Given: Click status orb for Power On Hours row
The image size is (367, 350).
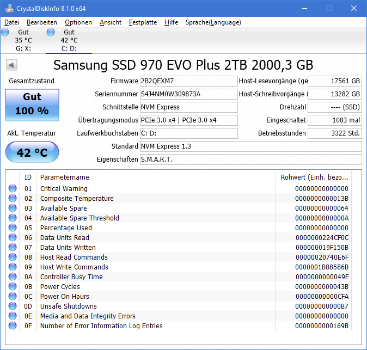Looking at the screenshot, I should click(x=13, y=297).
